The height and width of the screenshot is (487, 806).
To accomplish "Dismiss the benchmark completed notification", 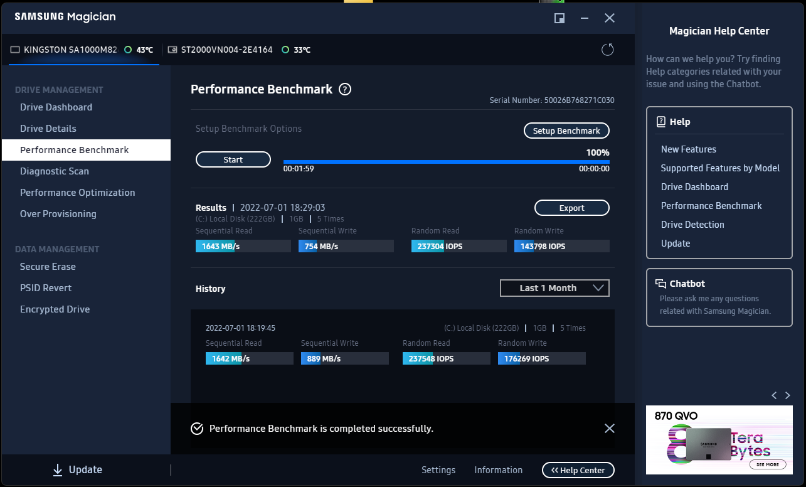I will (x=609, y=429).
